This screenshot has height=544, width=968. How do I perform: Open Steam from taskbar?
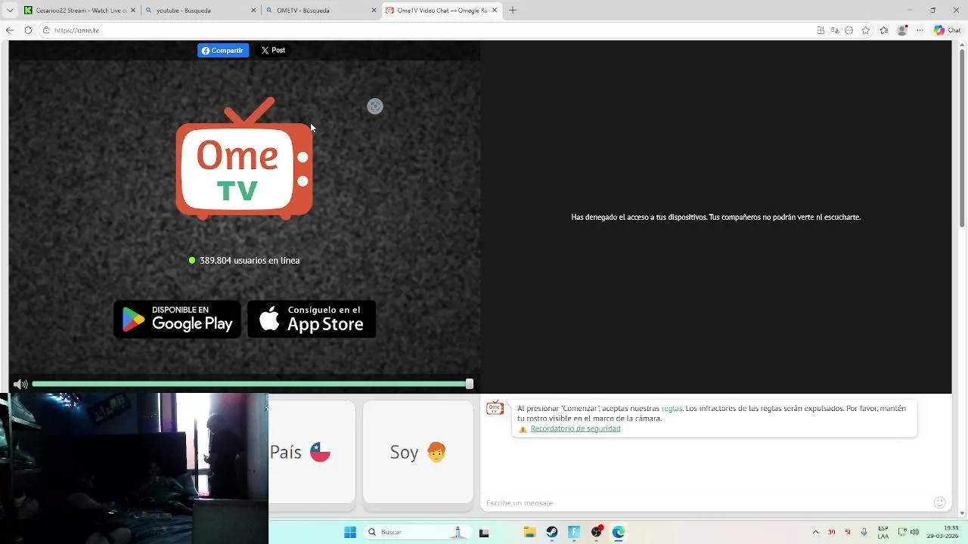point(552,532)
